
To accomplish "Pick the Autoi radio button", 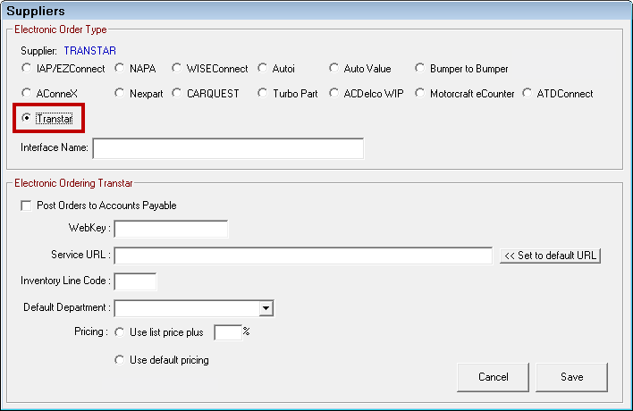I will (x=263, y=69).
